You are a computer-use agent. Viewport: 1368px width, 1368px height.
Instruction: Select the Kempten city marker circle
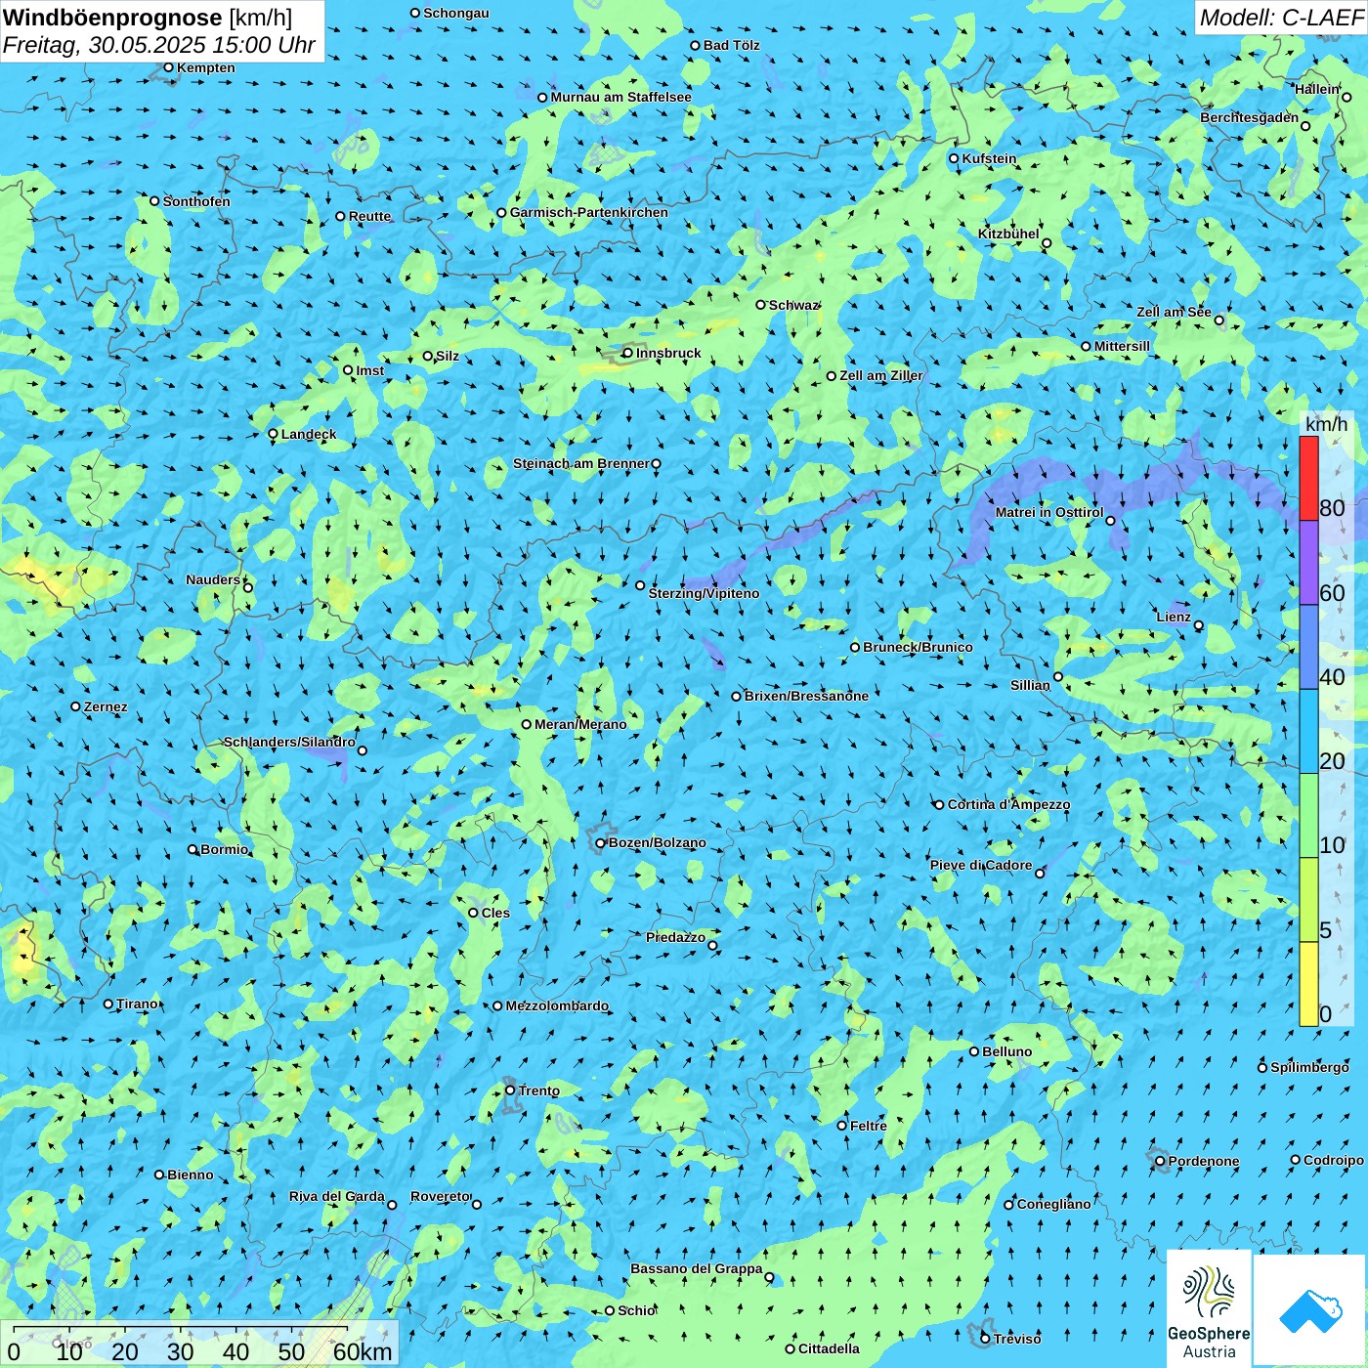point(168,67)
